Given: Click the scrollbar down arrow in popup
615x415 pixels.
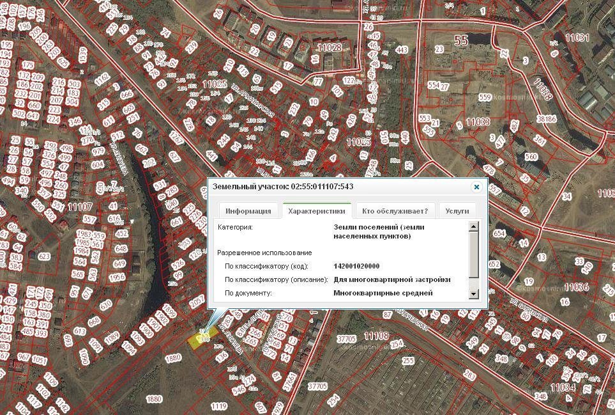Looking at the screenshot, I should coord(473,294).
